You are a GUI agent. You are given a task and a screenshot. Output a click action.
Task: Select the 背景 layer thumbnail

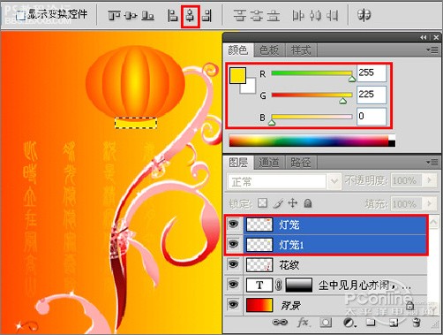click(259, 305)
